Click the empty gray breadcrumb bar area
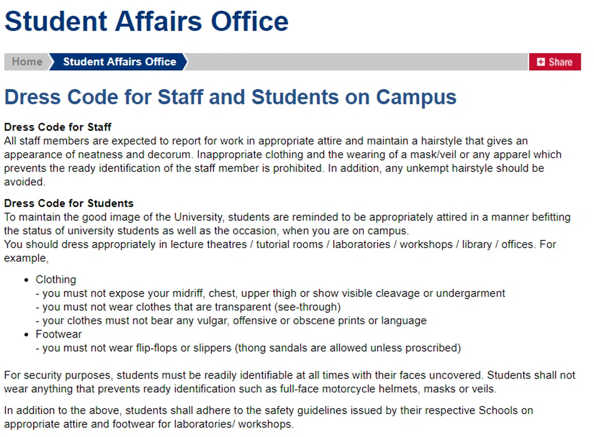 pyautogui.click(x=356, y=62)
